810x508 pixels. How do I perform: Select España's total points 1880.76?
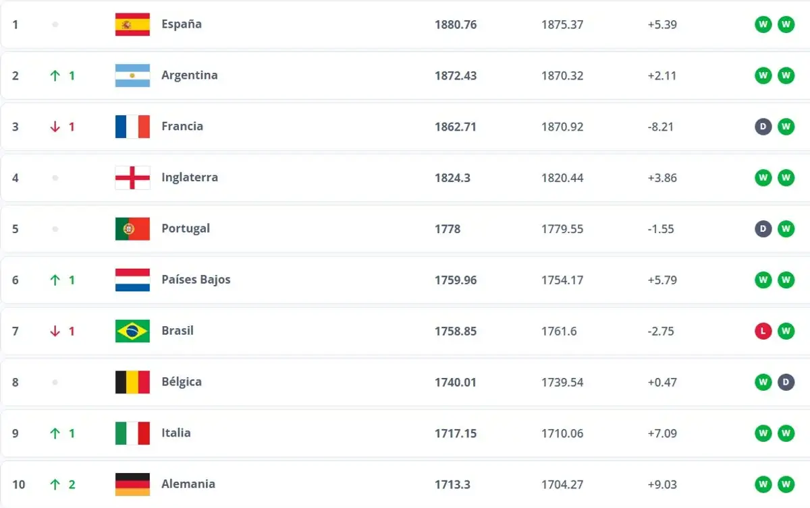456,24
